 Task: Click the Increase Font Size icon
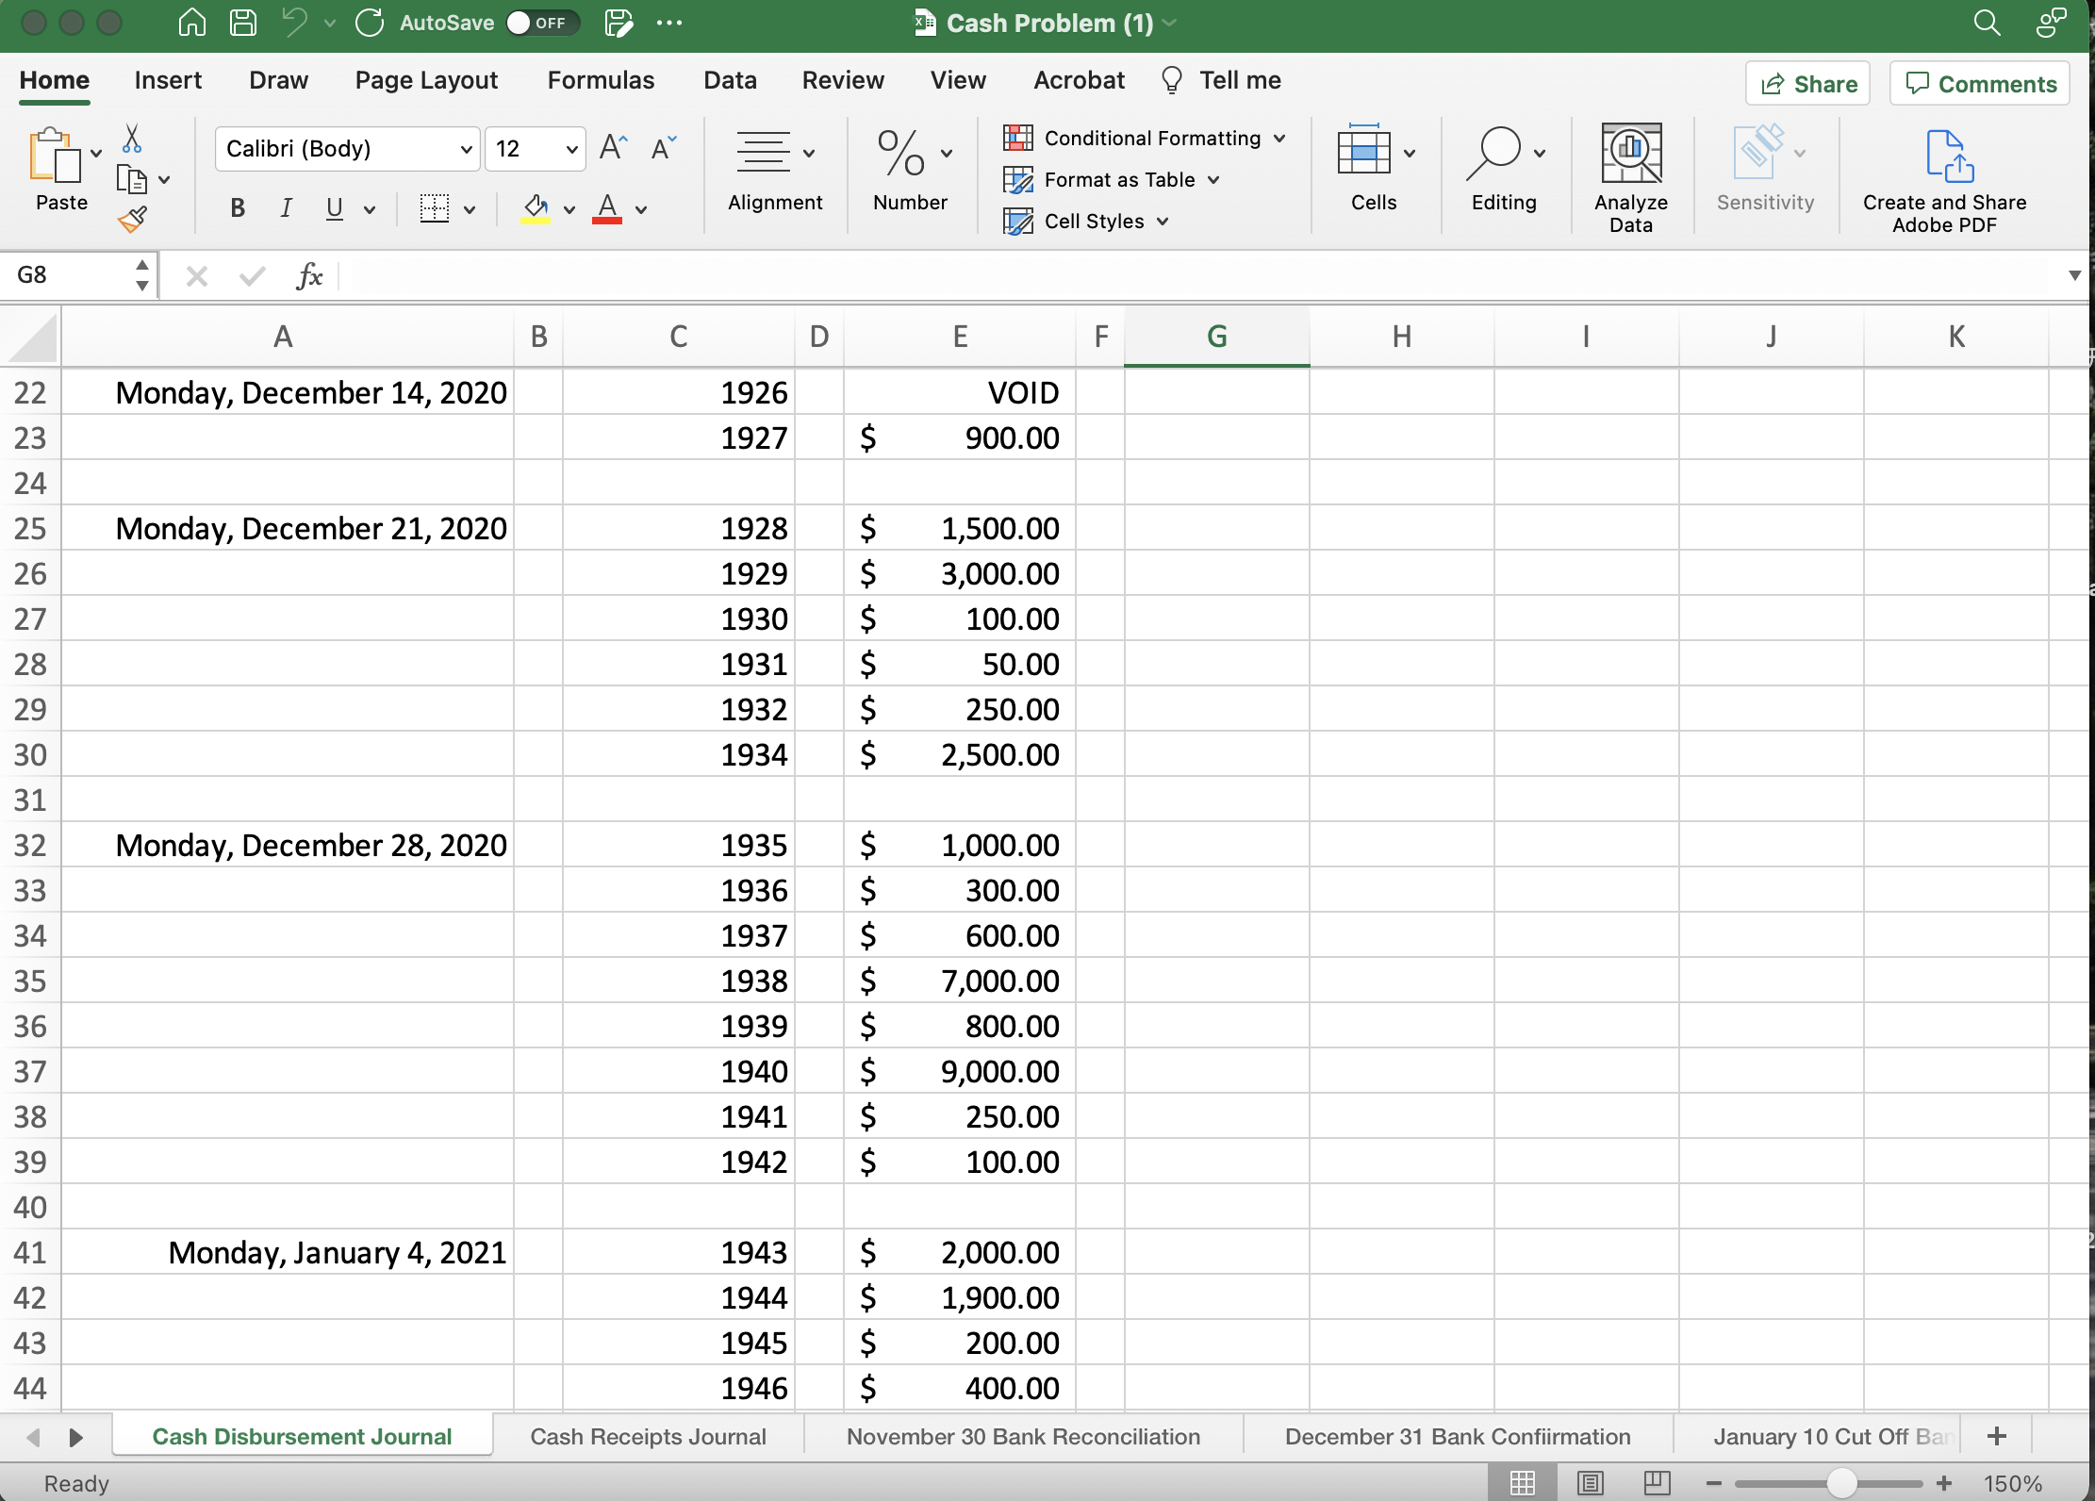click(x=613, y=148)
